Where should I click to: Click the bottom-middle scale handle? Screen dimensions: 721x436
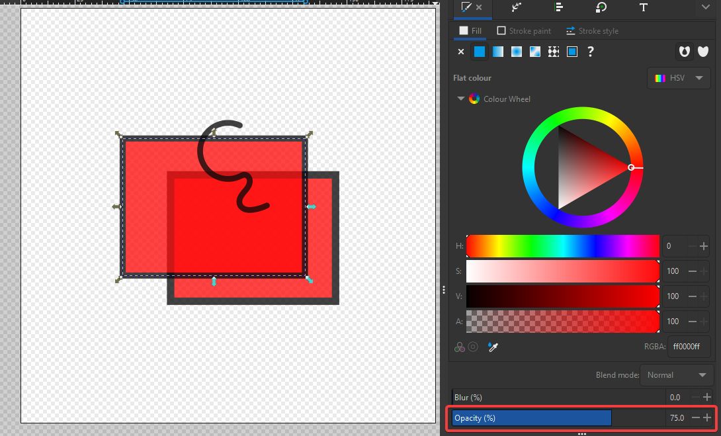pyautogui.click(x=214, y=281)
